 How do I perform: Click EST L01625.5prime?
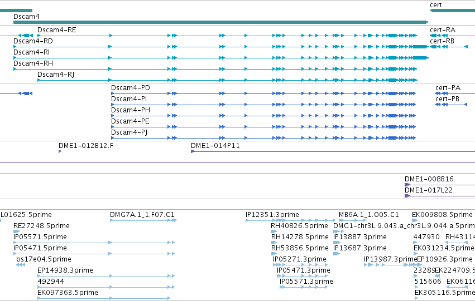26,215
